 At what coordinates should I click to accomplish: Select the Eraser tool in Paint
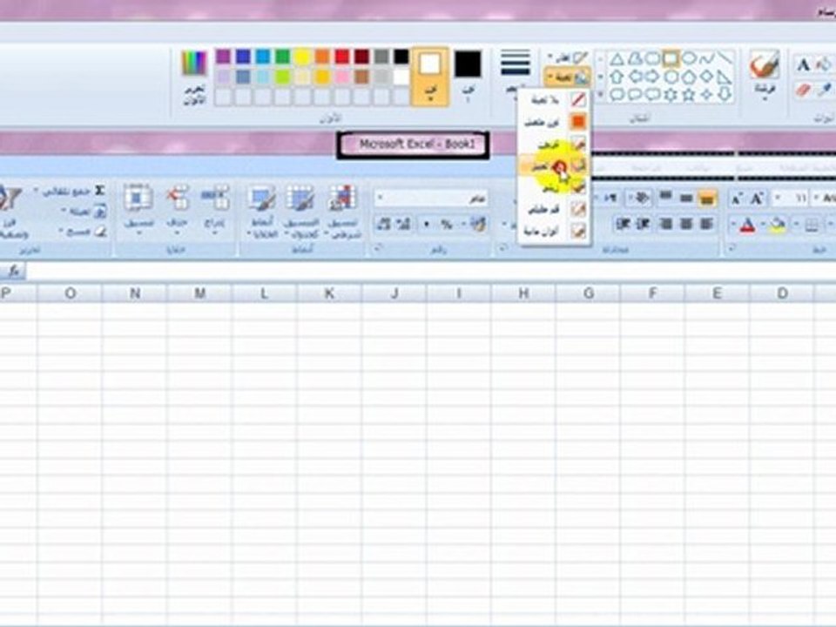coord(803,90)
